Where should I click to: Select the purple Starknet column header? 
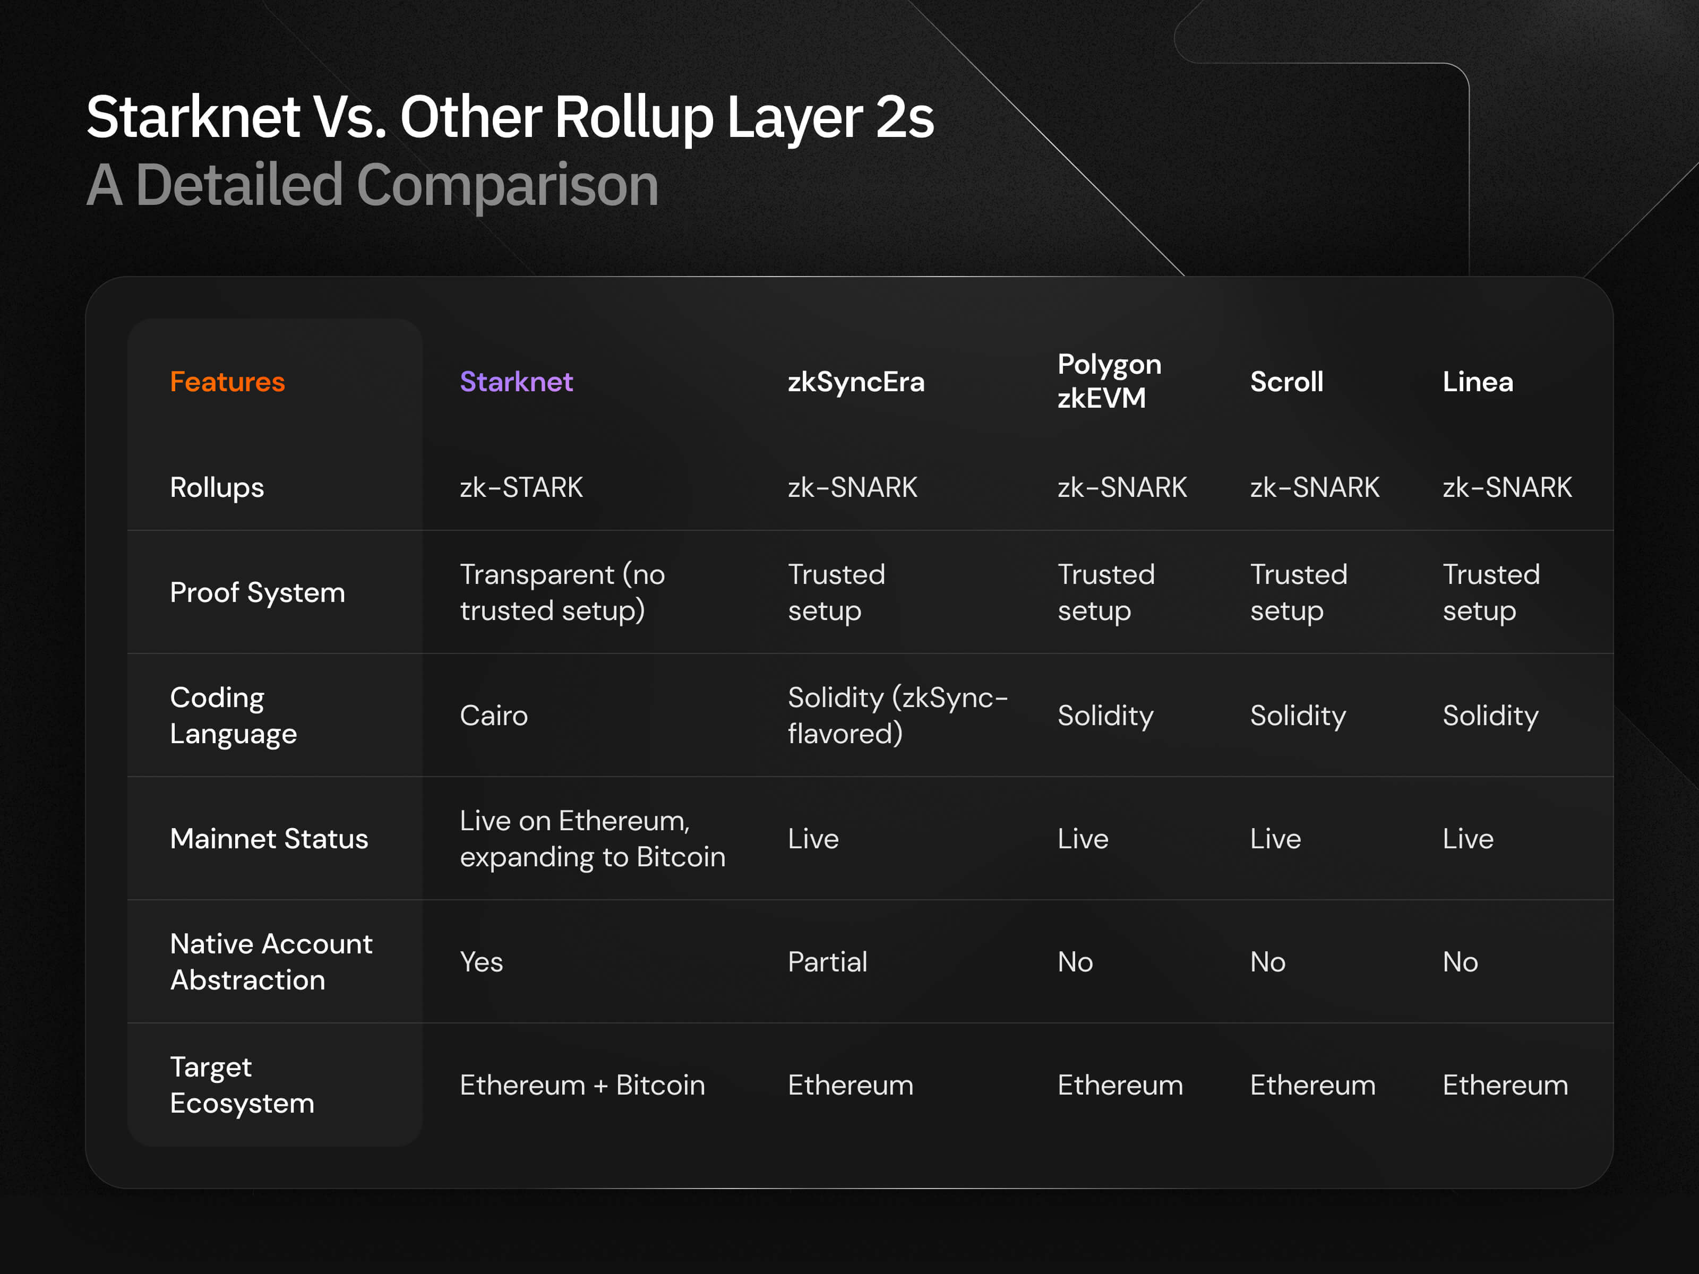pyautogui.click(x=516, y=382)
